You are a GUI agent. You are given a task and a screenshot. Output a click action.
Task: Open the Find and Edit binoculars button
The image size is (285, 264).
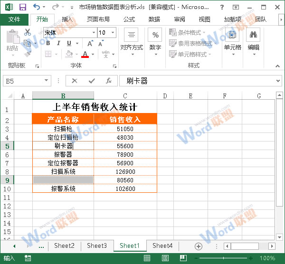(x=253, y=40)
